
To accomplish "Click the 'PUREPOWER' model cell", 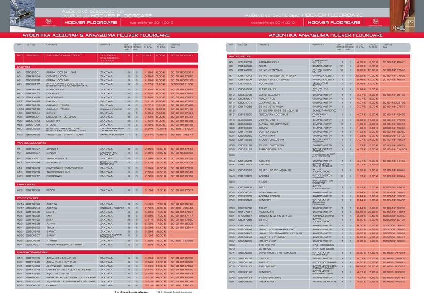I will [x=54, y=176].
